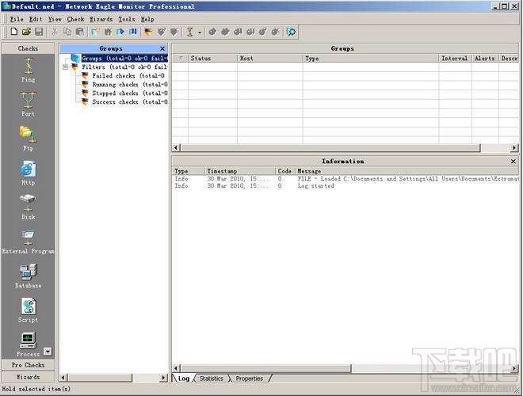Start checks with the blue play icon
The height and width of the screenshot is (396, 523).
(120, 32)
